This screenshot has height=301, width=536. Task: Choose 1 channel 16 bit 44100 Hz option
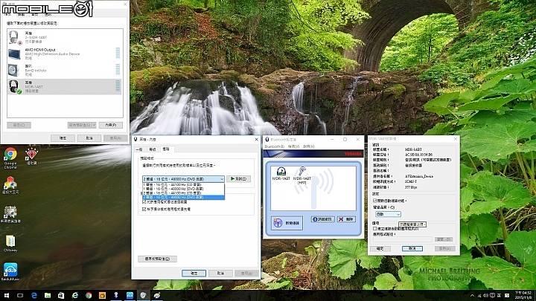pyautogui.click(x=183, y=184)
